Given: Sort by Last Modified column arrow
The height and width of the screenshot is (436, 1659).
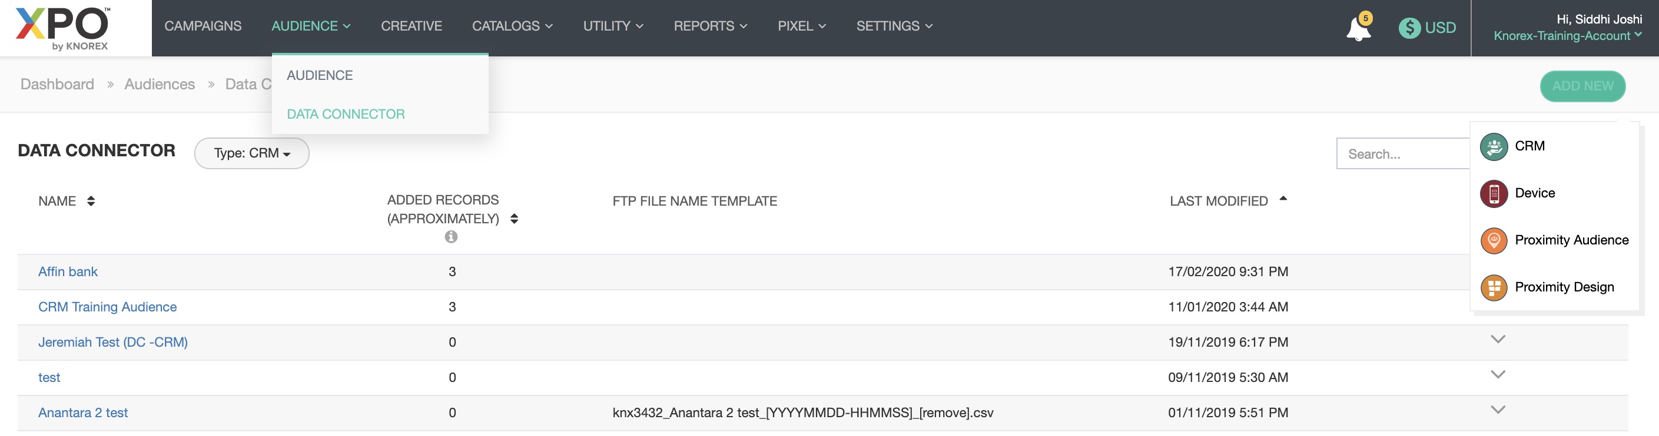Looking at the screenshot, I should click(x=1282, y=200).
